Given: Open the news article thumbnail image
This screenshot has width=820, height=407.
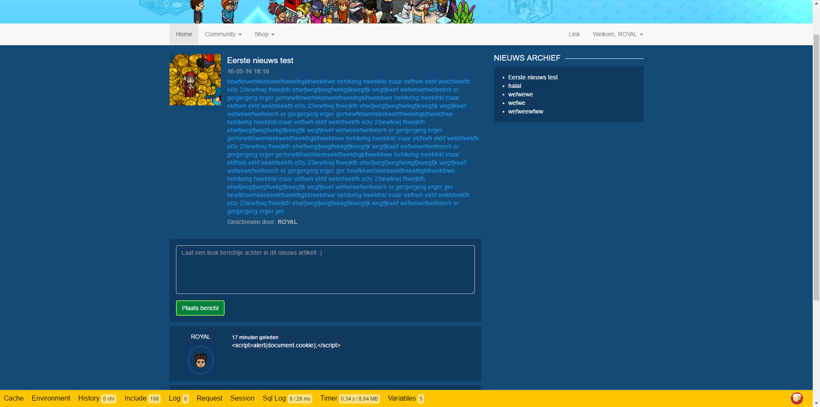Looking at the screenshot, I should (195, 80).
